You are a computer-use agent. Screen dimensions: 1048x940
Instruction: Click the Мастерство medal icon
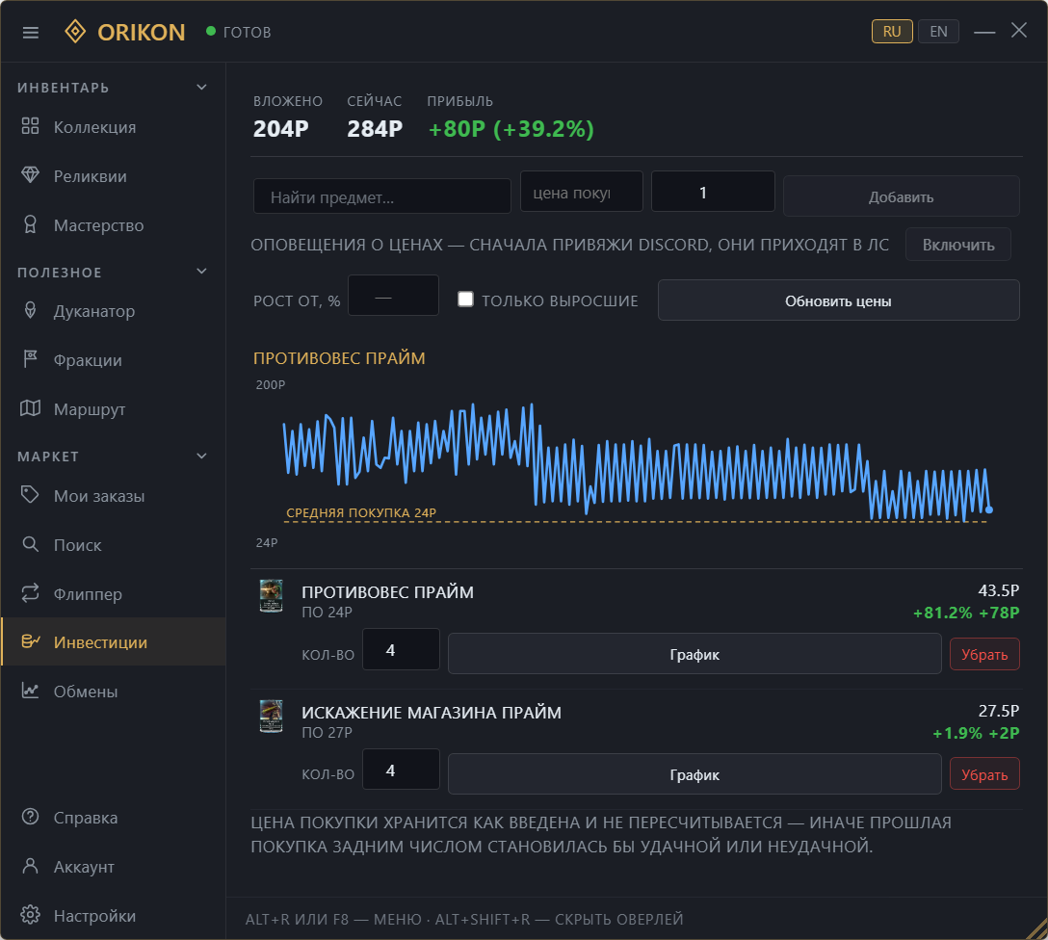pos(30,224)
